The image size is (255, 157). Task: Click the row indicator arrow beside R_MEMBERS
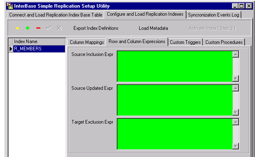[11, 49]
